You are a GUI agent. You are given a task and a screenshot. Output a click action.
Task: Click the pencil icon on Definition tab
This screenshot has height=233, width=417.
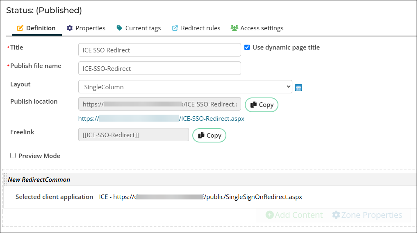[20, 28]
